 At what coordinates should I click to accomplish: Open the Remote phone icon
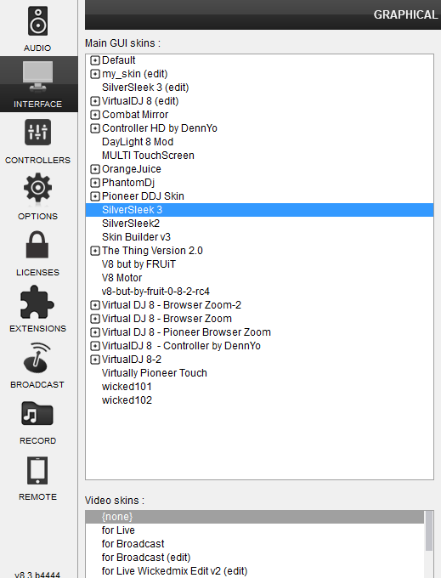[37, 471]
